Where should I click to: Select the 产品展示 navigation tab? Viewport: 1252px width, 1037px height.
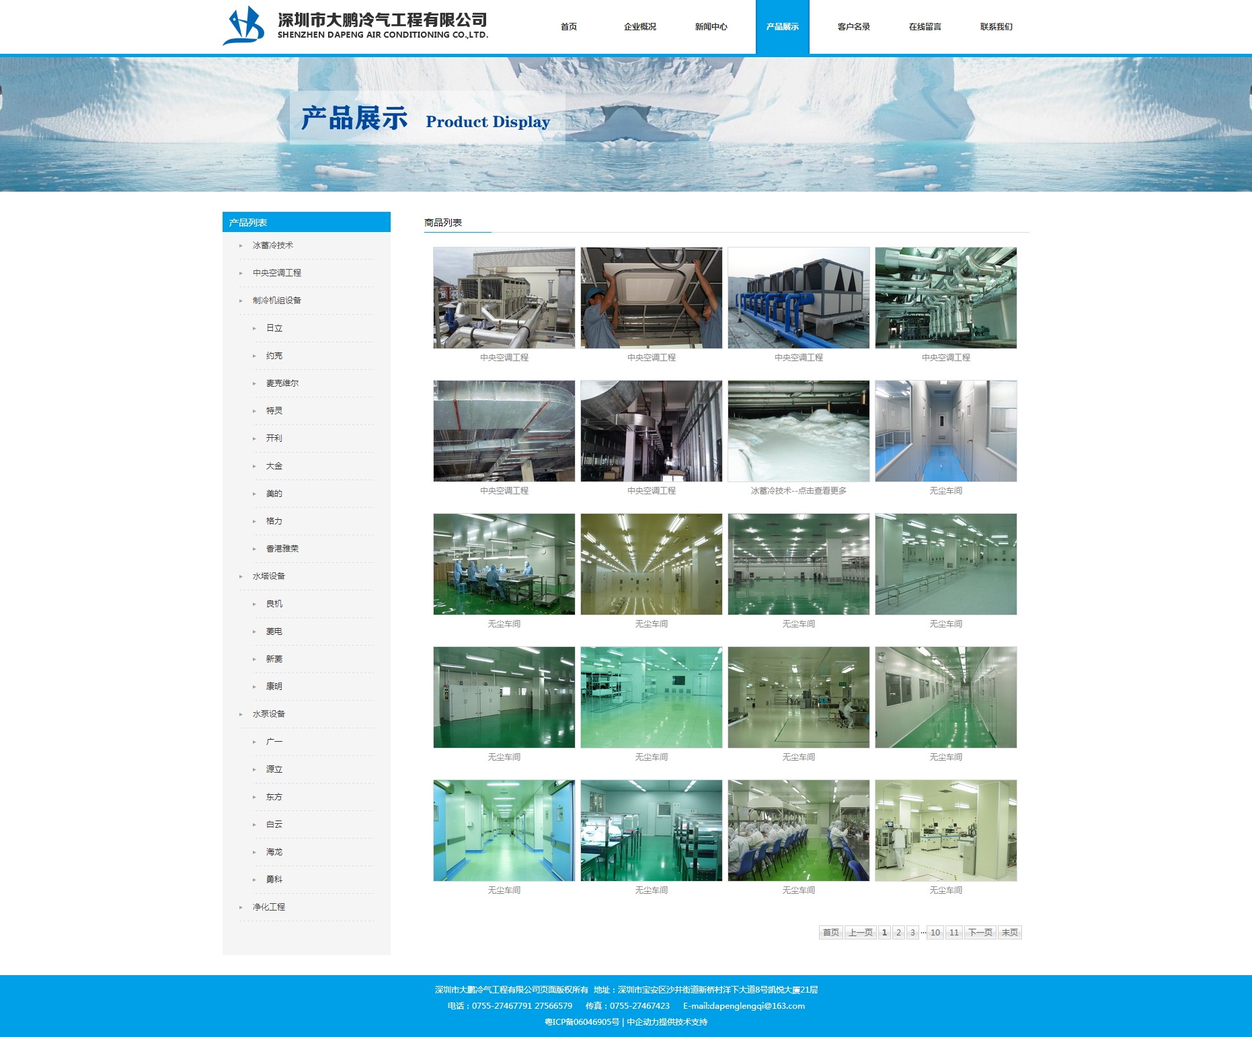click(x=783, y=27)
